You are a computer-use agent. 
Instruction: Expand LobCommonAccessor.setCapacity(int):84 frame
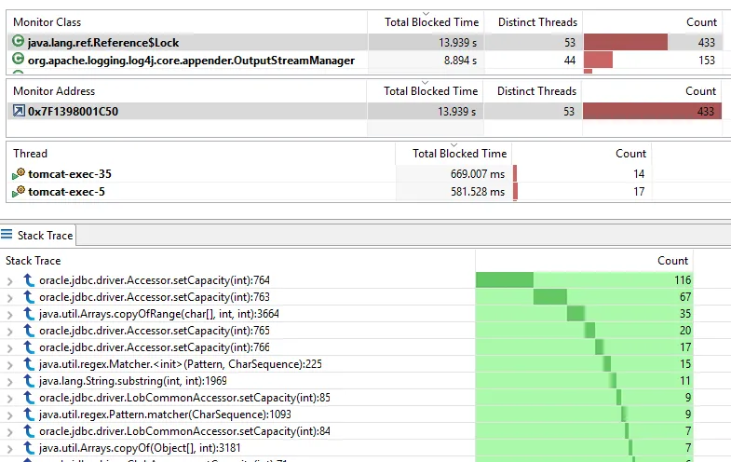click(10, 432)
